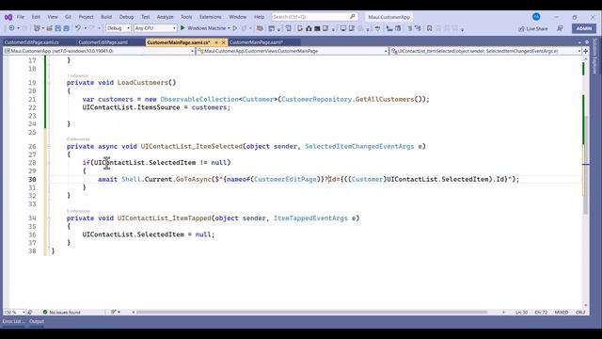Open the Extensions menu
Image resolution: width=602 pixels, height=339 pixels.
[x=211, y=17]
